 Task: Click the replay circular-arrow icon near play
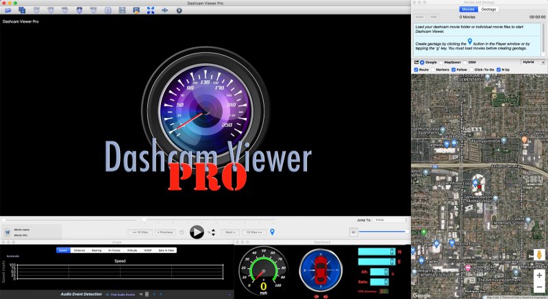coord(182,232)
